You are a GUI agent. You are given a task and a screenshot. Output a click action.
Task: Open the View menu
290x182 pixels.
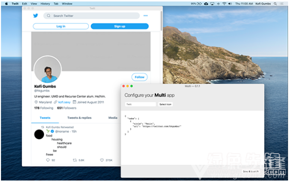click(34, 3)
